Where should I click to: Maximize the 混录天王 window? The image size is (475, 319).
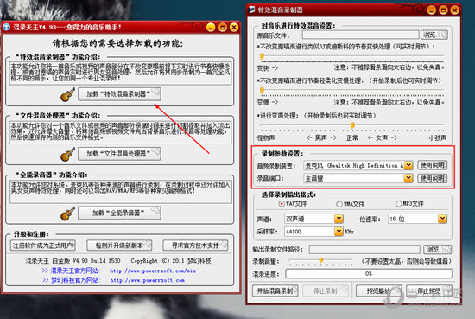tap(222, 28)
